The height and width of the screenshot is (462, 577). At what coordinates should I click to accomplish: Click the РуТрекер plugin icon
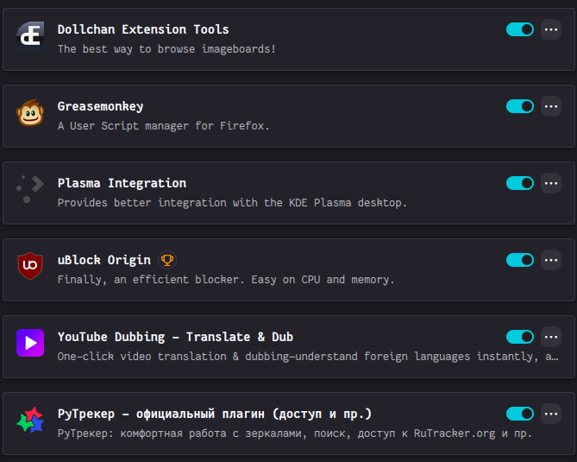point(30,421)
